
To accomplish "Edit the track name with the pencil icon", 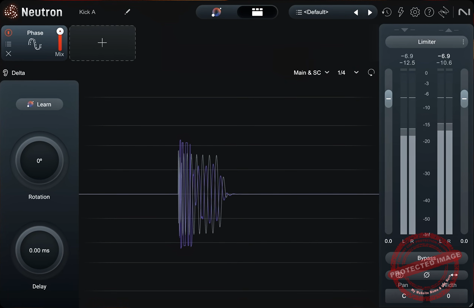I will (x=127, y=12).
